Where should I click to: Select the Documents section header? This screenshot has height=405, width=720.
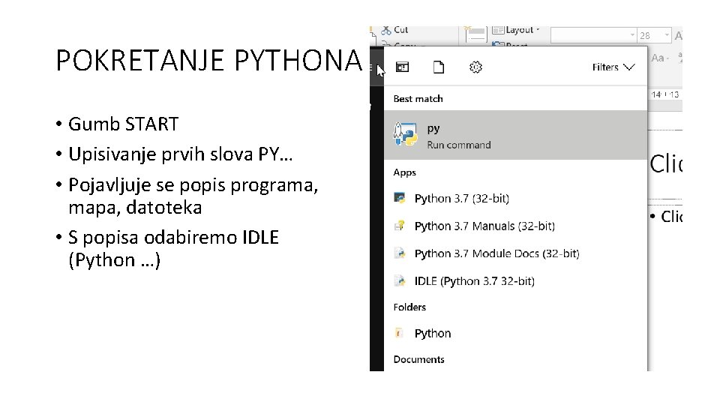coord(418,359)
